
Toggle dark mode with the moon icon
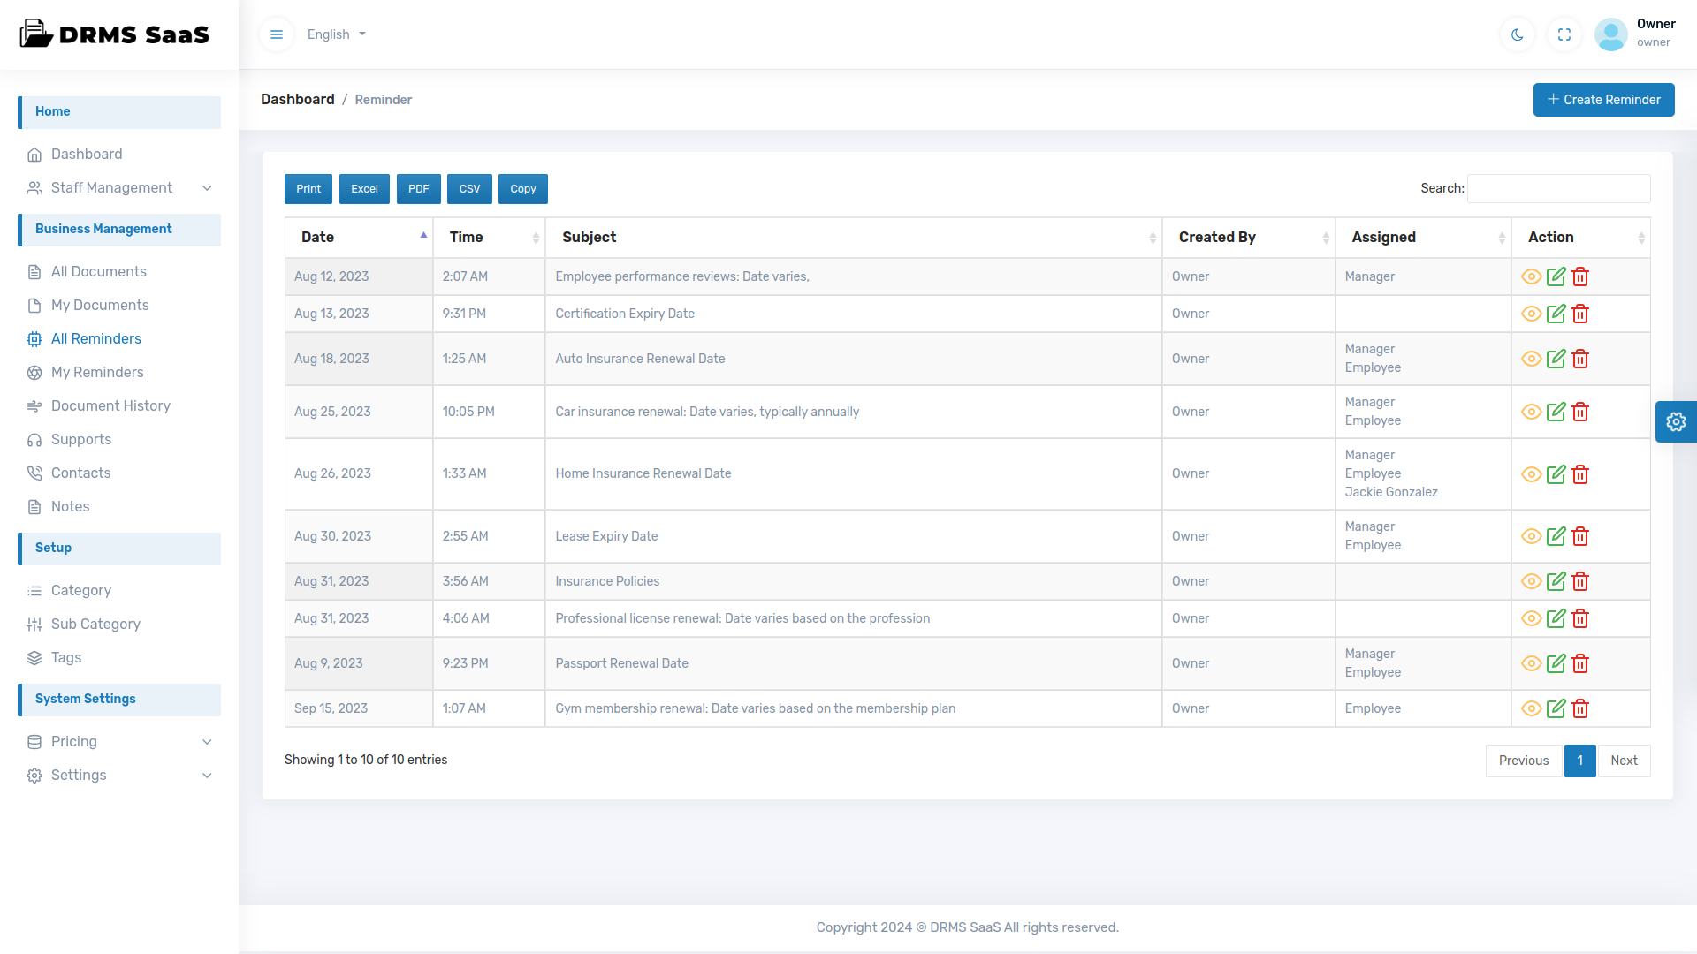coord(1517,34)
